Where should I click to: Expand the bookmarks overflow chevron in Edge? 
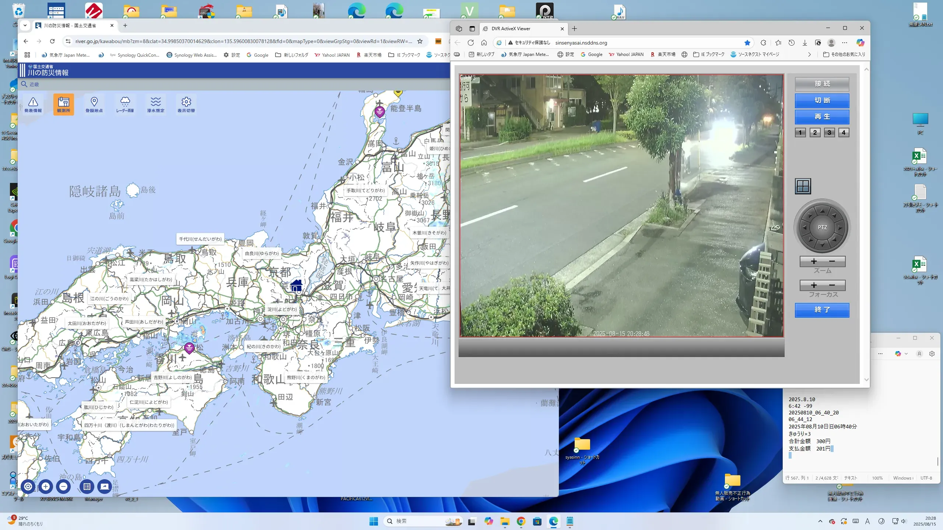[809, 54]
